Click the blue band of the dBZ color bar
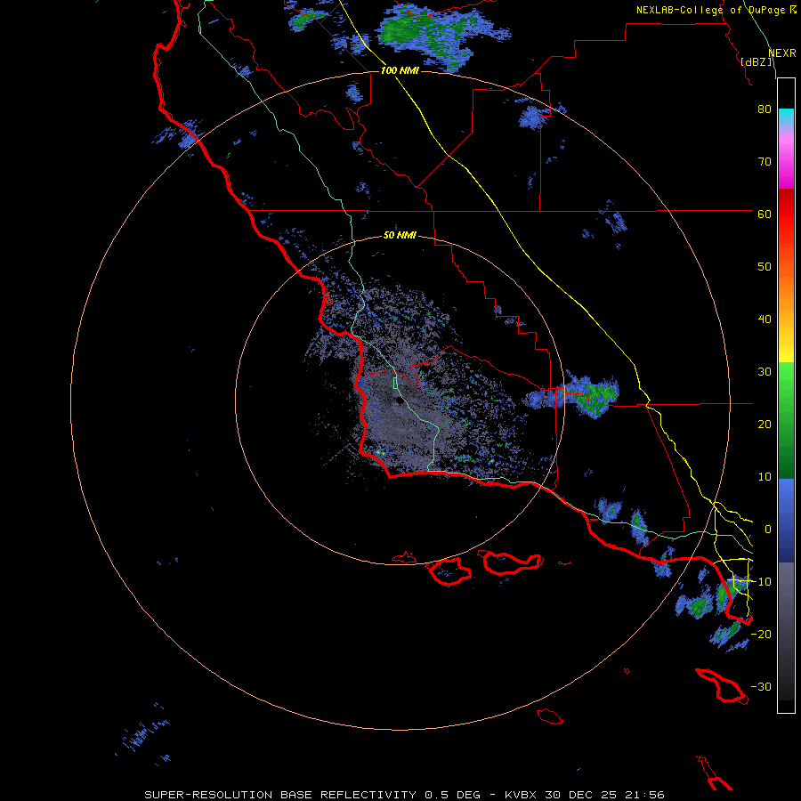Image resolution: width=801 pixels, height=801 pixels. 786,520
